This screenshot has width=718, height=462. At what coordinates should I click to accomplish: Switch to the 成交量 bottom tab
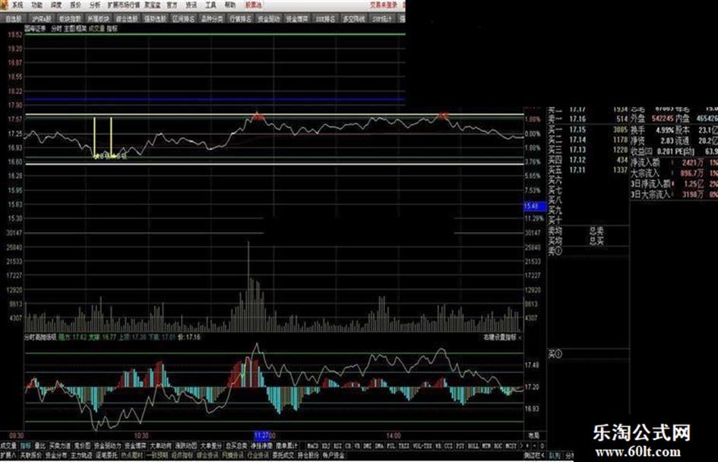coord(8,445)
